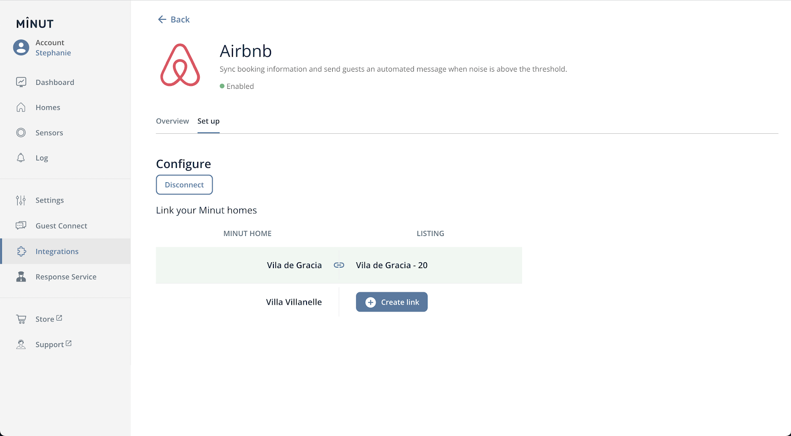Click the Sensors circle icon
Viewport: 791px width, 436px height.
21,132
